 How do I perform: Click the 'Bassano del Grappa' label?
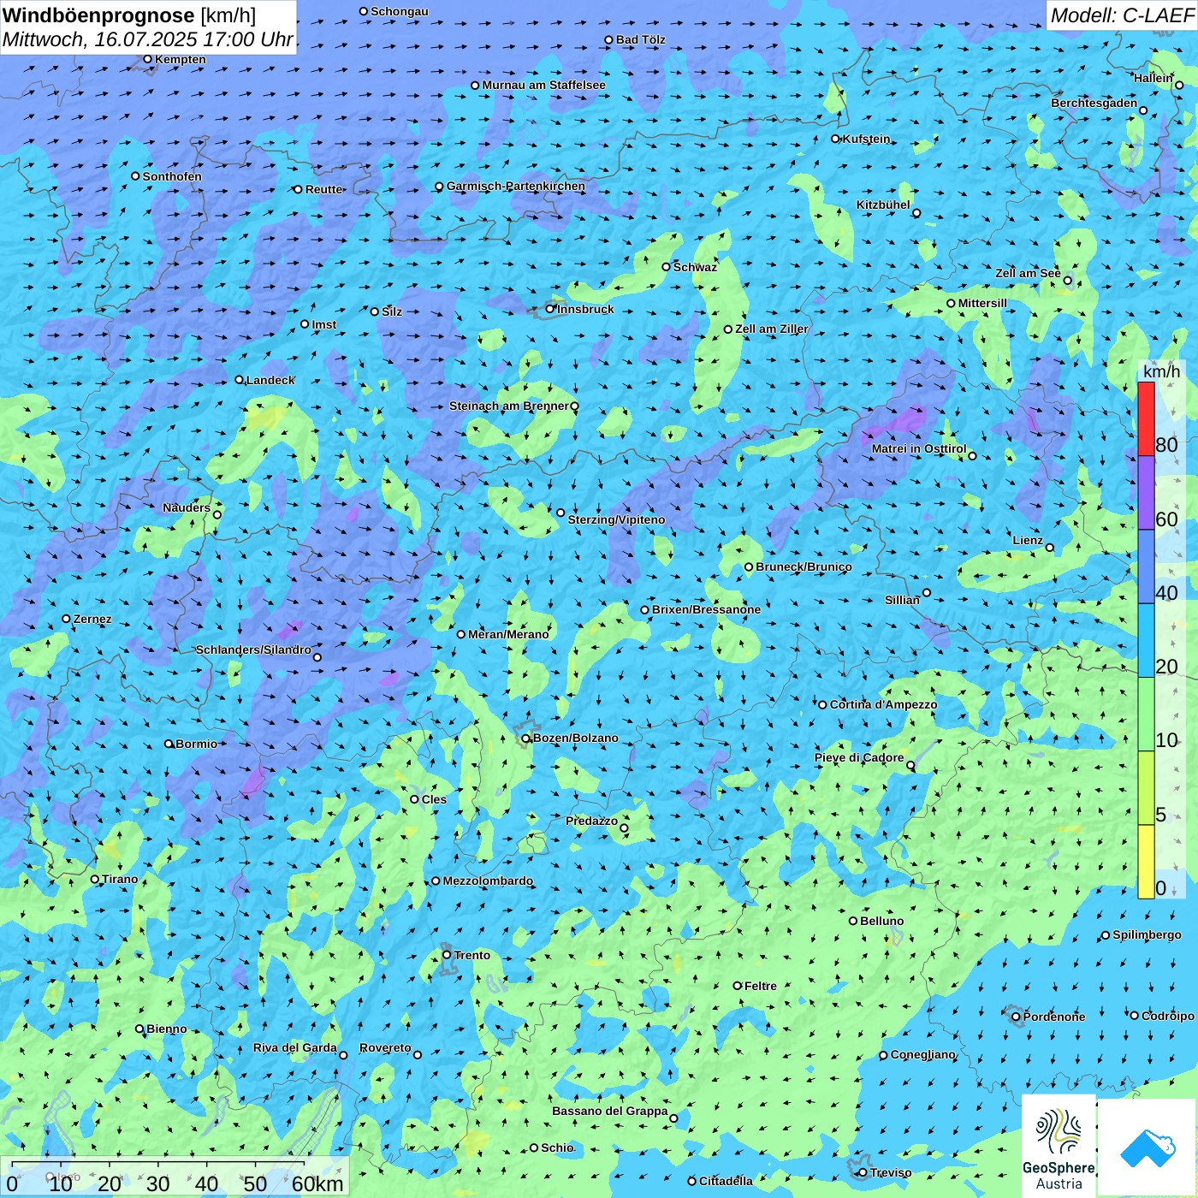(610, 1111)
